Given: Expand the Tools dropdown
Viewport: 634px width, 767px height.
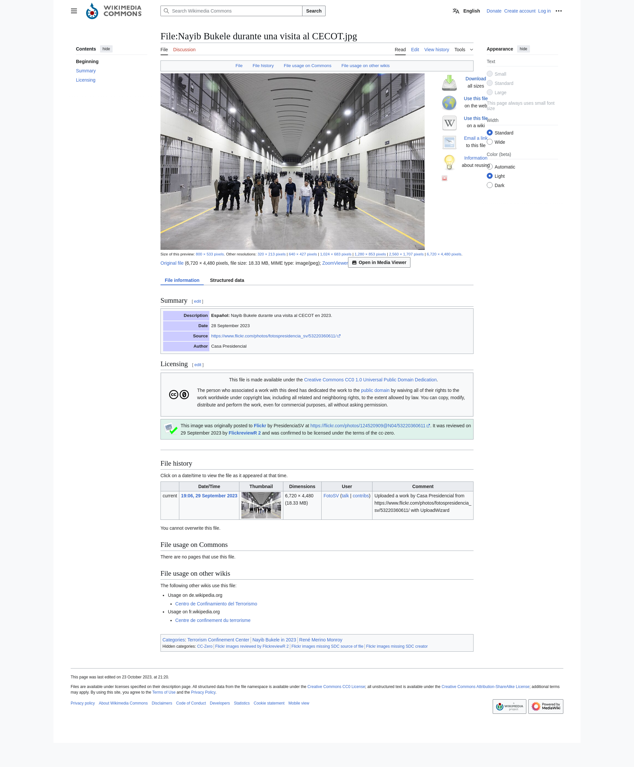Looking at the screenshot, I should pyautogui.click(x=464, y=50).
